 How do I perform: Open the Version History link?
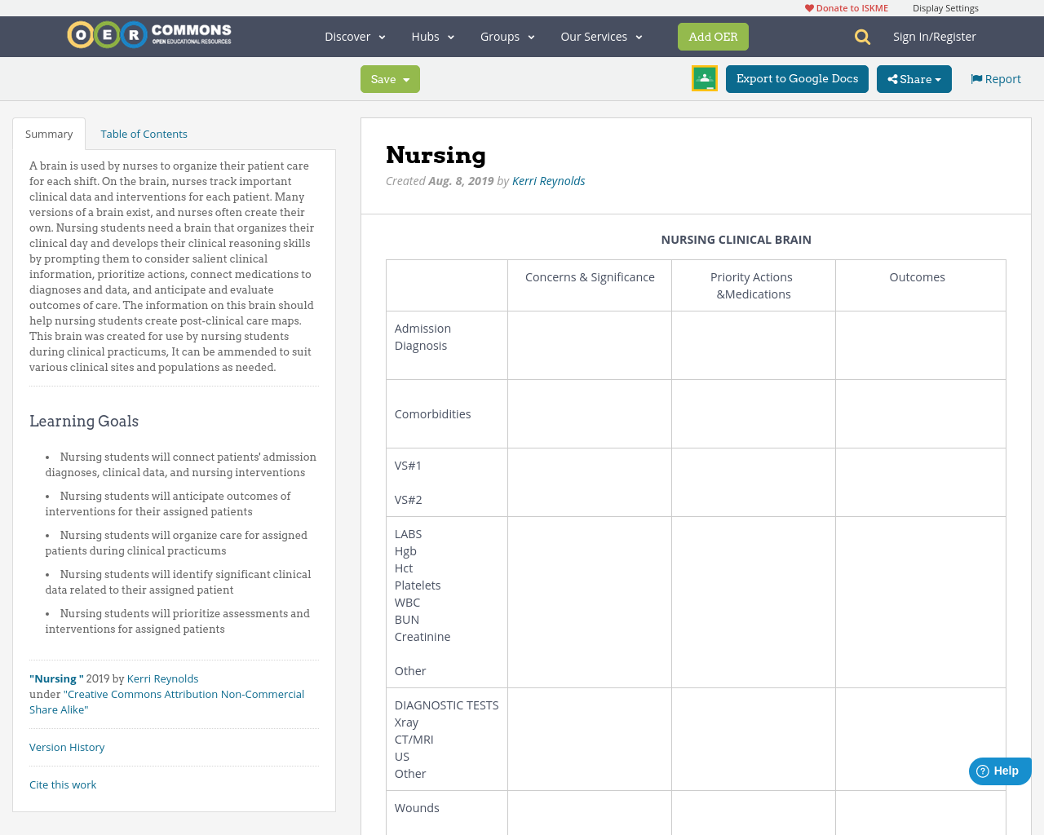67,746
